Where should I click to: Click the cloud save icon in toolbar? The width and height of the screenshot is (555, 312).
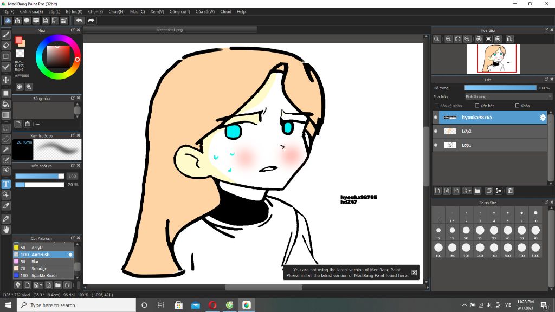click(8, 21)
